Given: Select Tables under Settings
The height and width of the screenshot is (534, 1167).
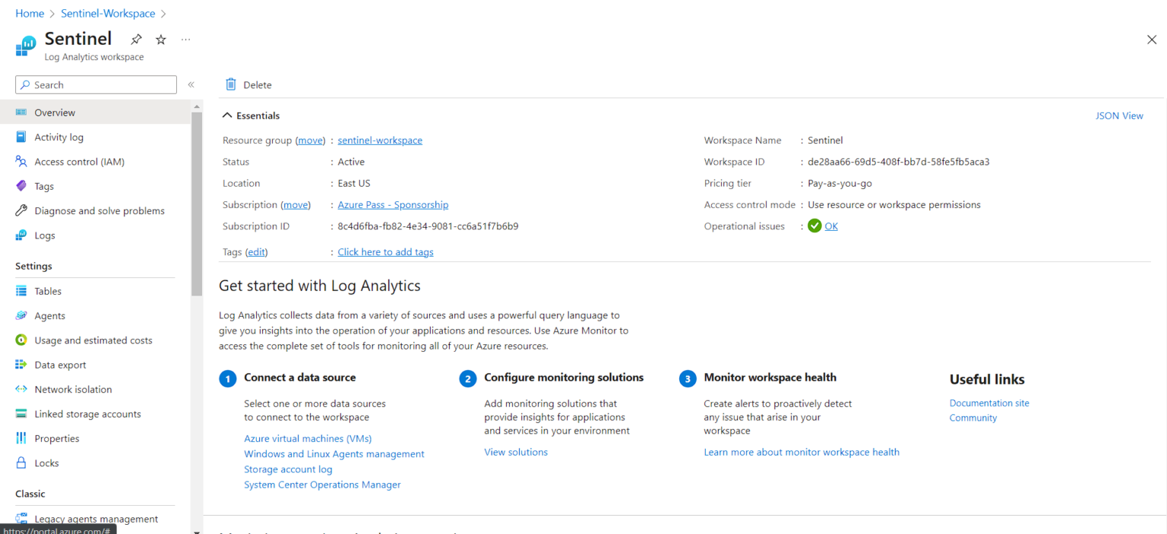Looking at the screenshot, I should click(47, 291).
